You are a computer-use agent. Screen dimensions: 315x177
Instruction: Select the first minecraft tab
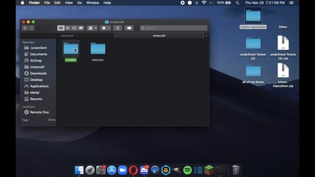67,36
